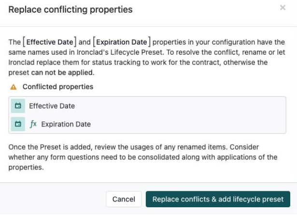Click empty area of conflicted properties list
297x215 pixels.
(189, 115)
